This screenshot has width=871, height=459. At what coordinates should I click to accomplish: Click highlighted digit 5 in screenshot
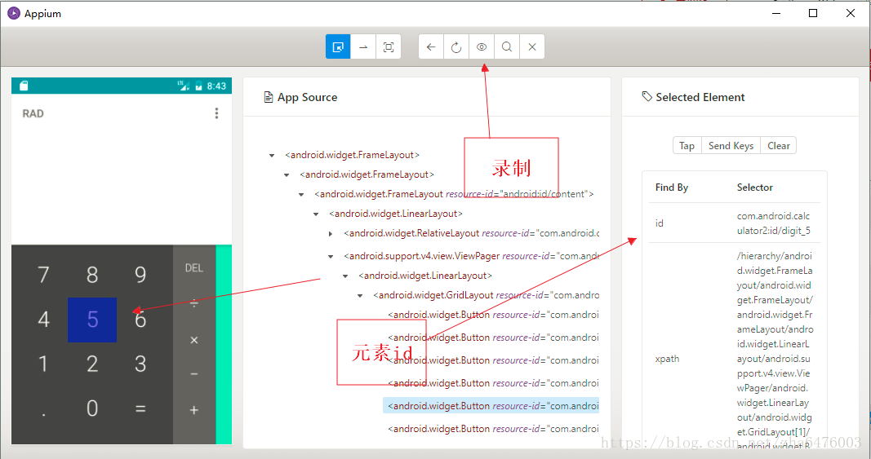(92, 320)
